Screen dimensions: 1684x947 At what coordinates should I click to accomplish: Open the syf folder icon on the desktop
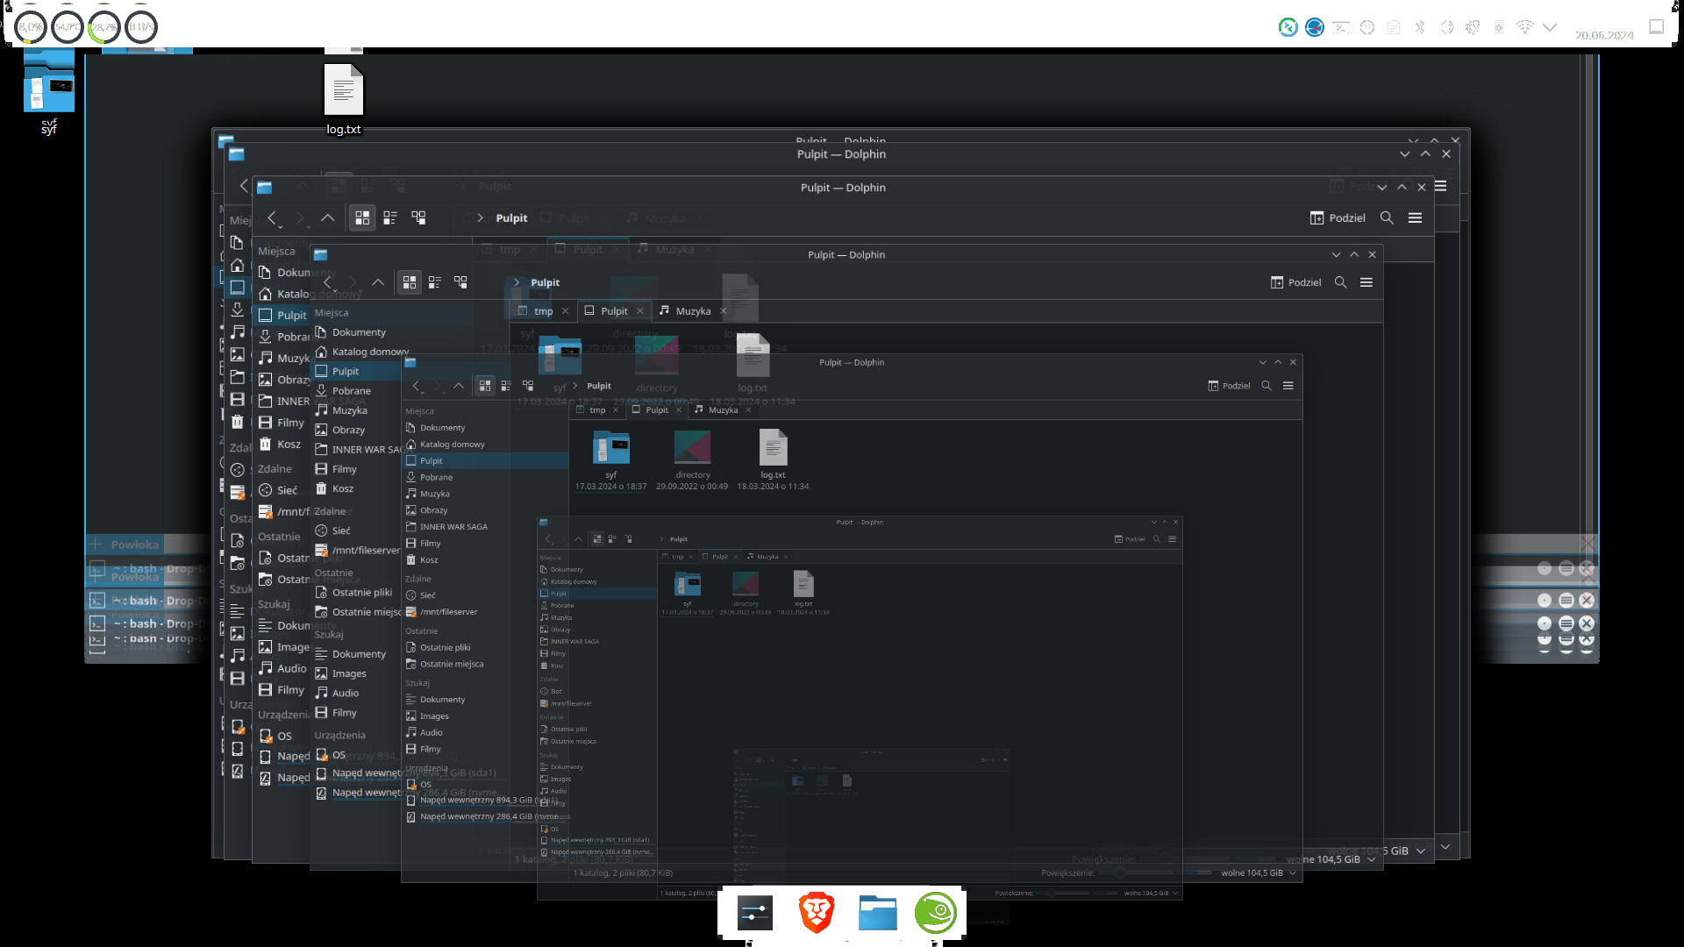[x=49, y=88]
